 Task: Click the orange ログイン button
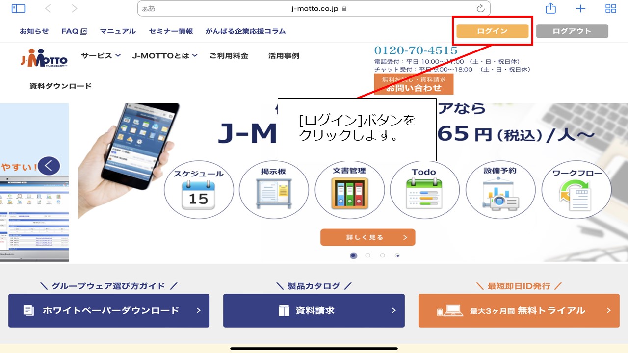pyautogui.click(x=493, y=31)
